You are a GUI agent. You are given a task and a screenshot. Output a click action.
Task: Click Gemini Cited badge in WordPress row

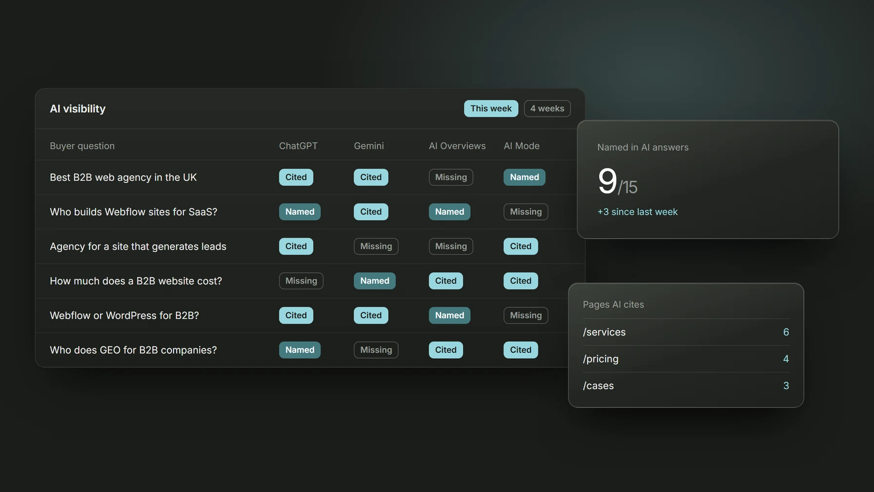(371, 316)
